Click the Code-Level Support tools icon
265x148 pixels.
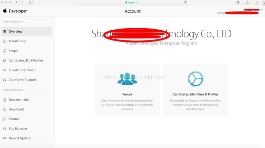pos(5,80)
